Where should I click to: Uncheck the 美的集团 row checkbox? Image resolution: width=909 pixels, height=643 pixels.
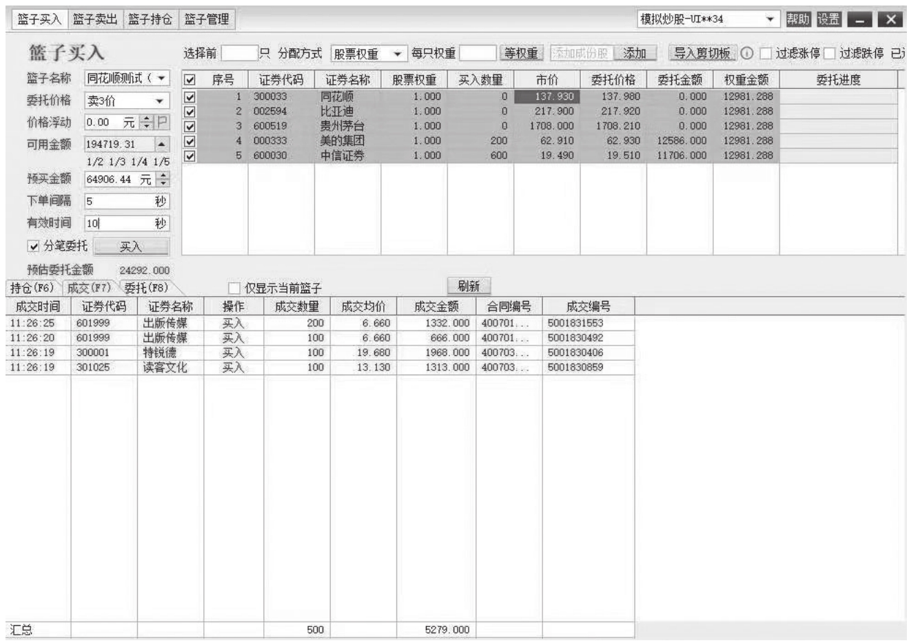click(191, 141)
